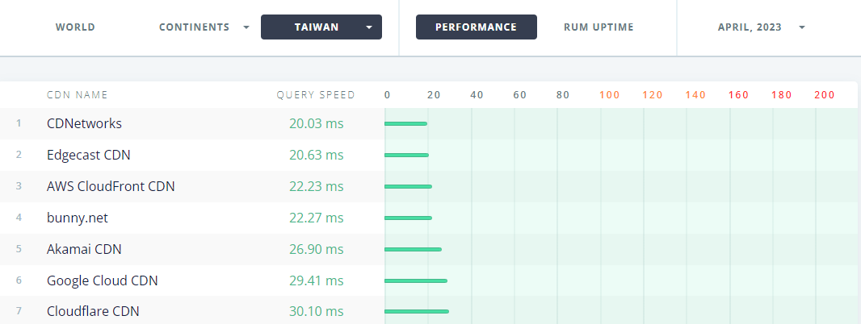Open the bunny.net entry
The height and width of the screenshot is (324, 861).
pyautogui.click(x=78, y=218)
